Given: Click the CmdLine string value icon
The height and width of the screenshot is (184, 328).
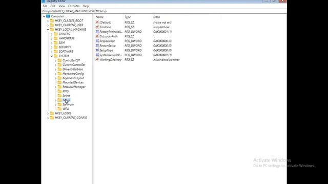Looking at the screenshot, I should pos(97,27).
